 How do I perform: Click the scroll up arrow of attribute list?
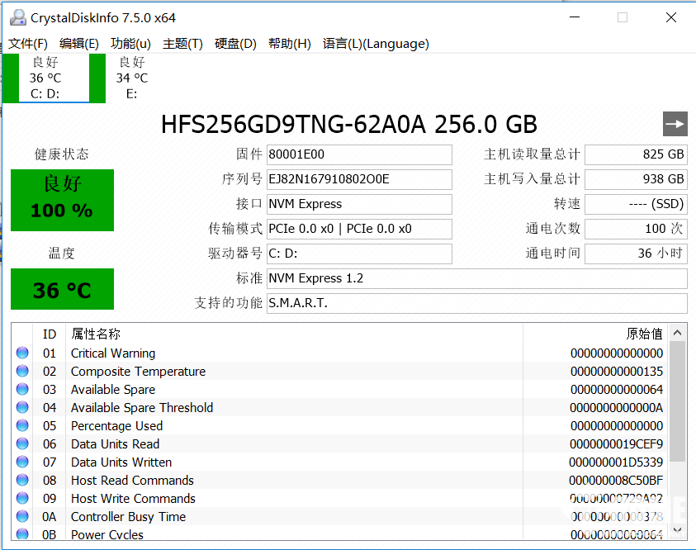677,332
